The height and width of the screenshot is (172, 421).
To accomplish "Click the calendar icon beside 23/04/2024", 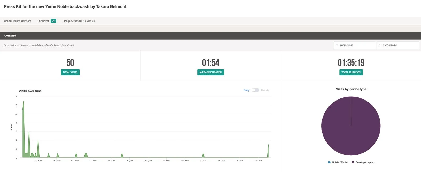I will [x=380, y=45].
